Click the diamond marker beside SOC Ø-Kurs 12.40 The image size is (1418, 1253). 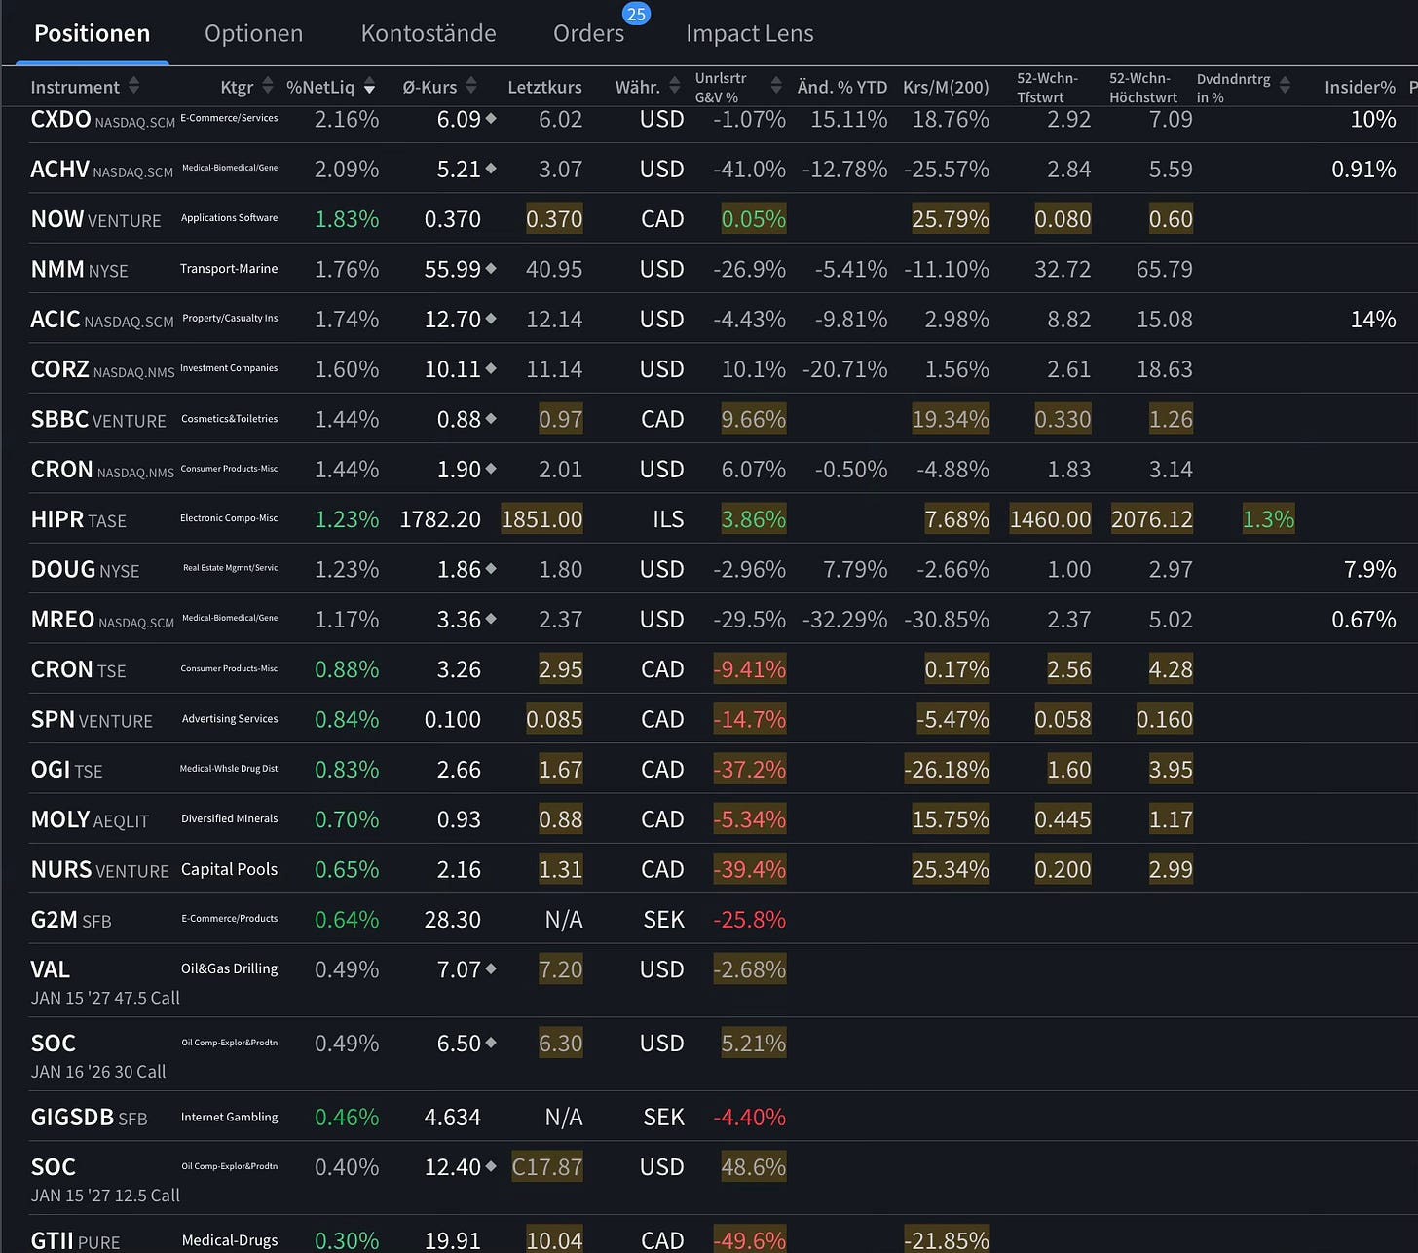pyautogui.click(x=491, y=1166)
